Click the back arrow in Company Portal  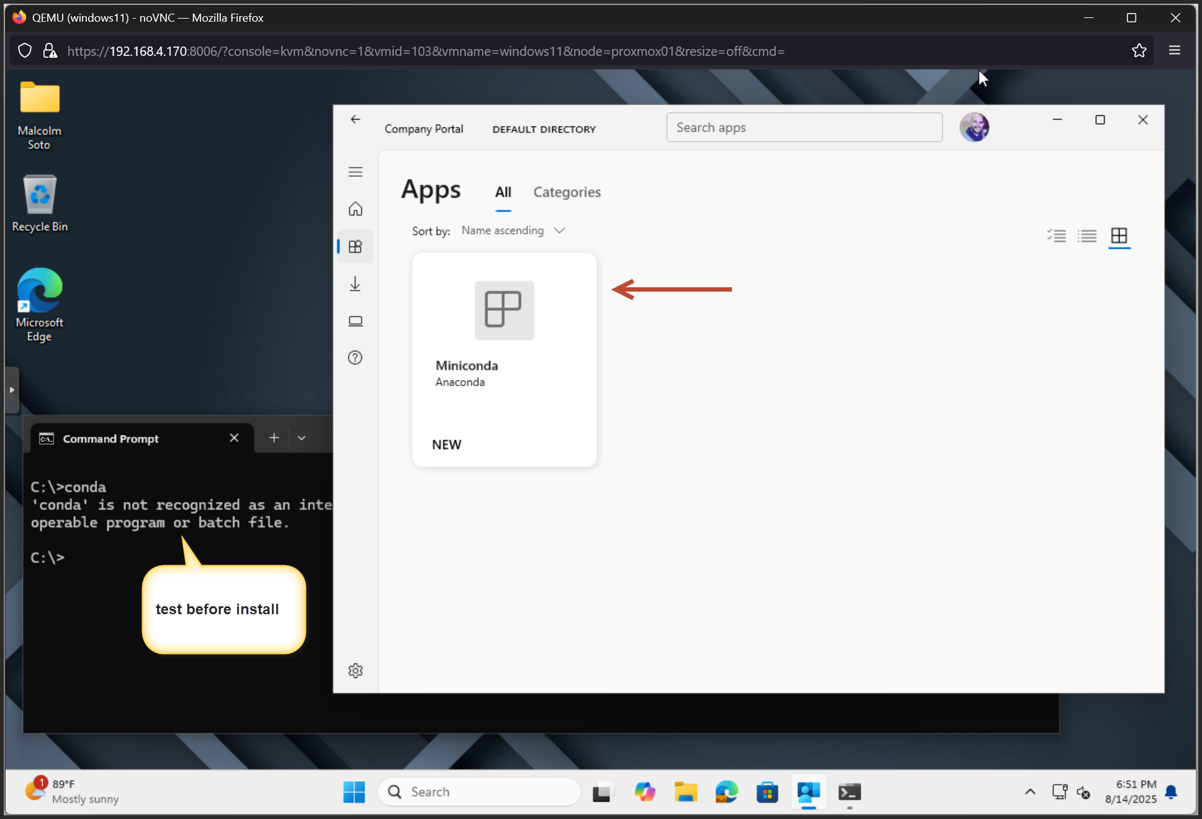tap(355, 119)
